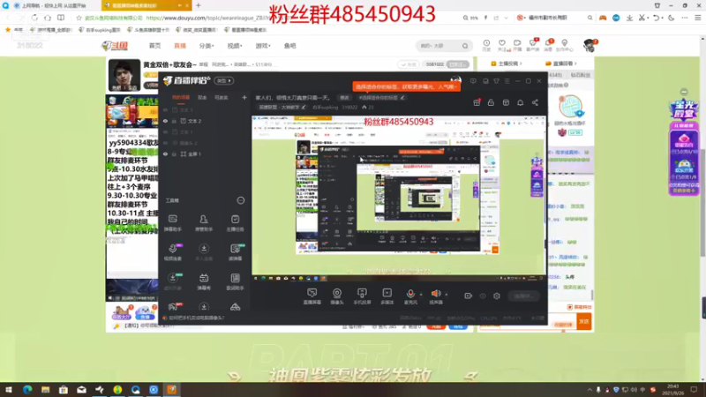The height and width of the screenshot is (397, 706).
Task: Click the companion app hamburger menu
Action: (x=507, y=81)
